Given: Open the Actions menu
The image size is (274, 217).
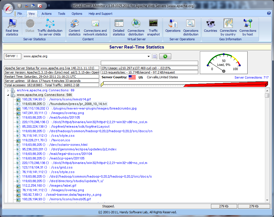Looking at the screenshot, I should pyautogui.click(x=47, y=14).
